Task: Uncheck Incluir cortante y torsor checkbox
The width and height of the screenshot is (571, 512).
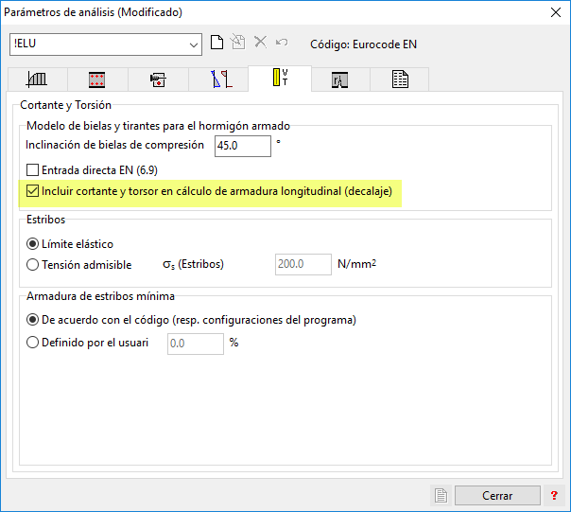Action: pyautogui.click(x=33, y=191)
